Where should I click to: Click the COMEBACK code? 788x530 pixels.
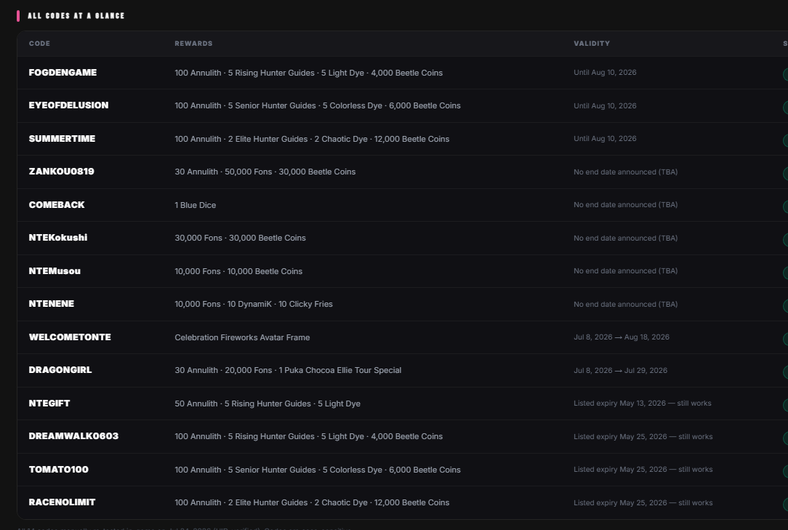pyautogui.click(x=57, y=205)
